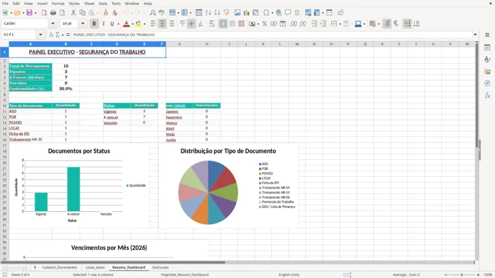Image resolution: width=495 pixels, height=278 pixels.
Task: Click the formula input line
Action: click(272, 35)
